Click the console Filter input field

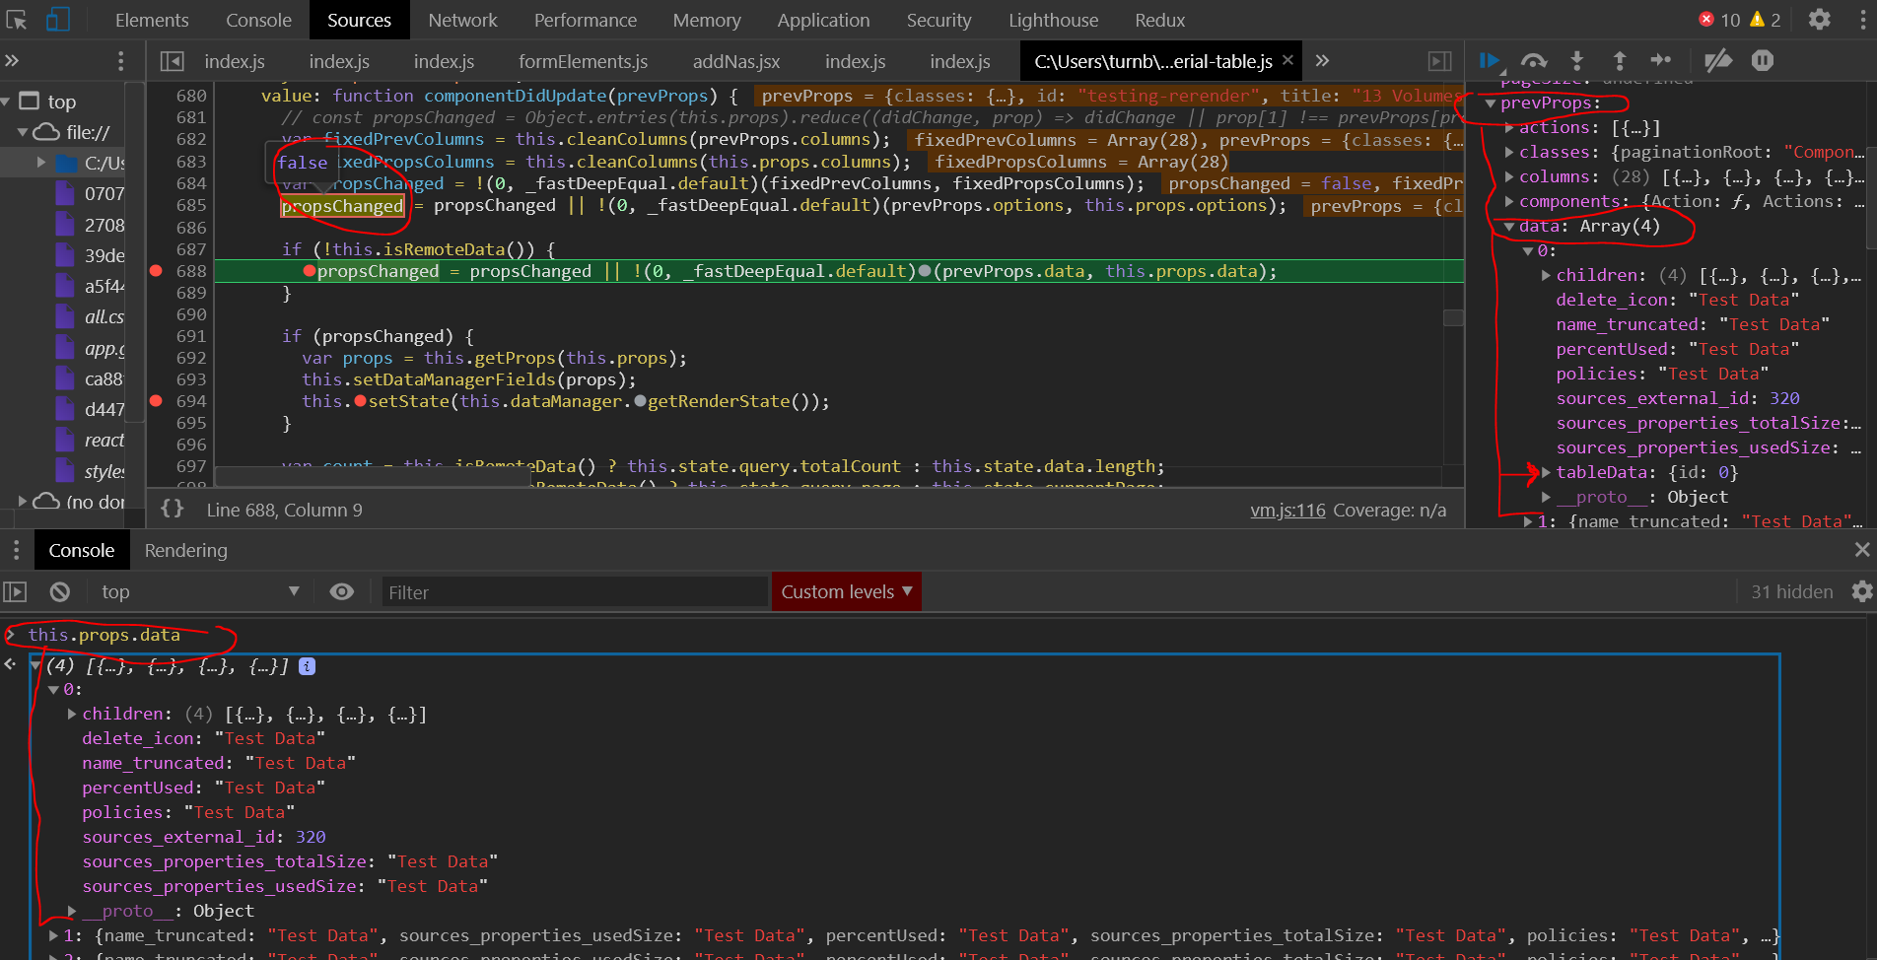click(x=572, y=591)
